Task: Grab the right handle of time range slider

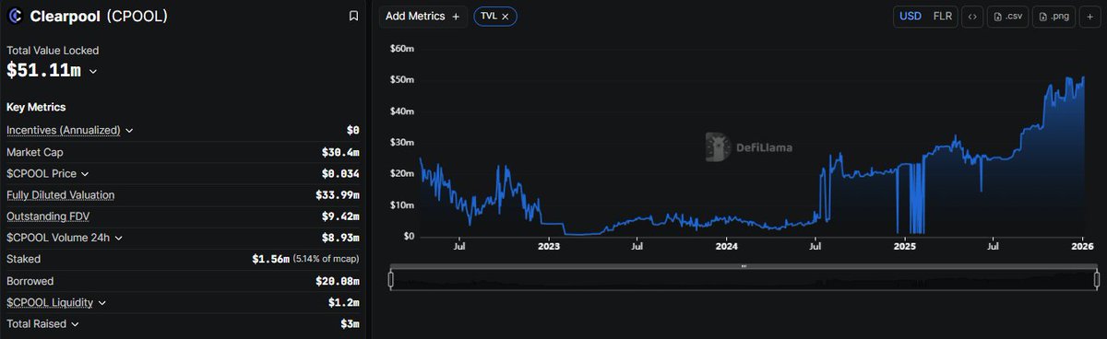Action: point(1096,279)
